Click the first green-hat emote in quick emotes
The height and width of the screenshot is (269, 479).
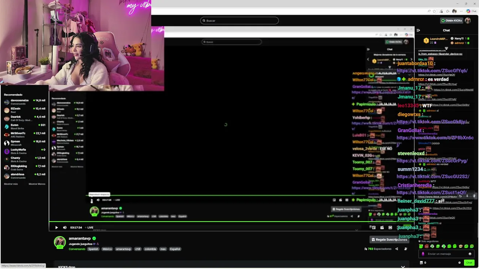click(x=421, y=247)
